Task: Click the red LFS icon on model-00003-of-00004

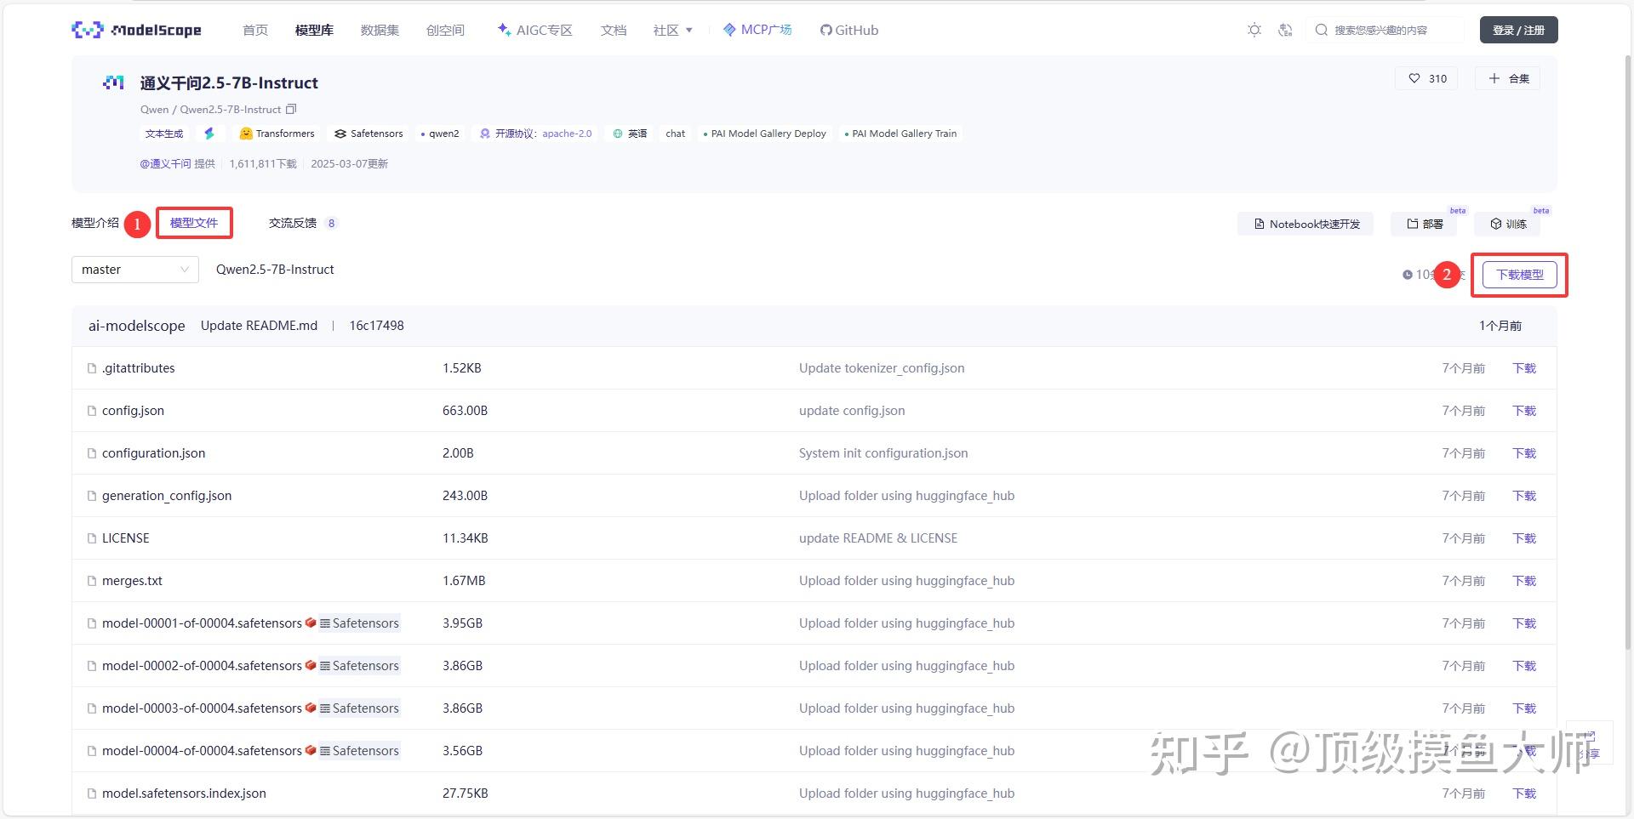Action: 311,708
